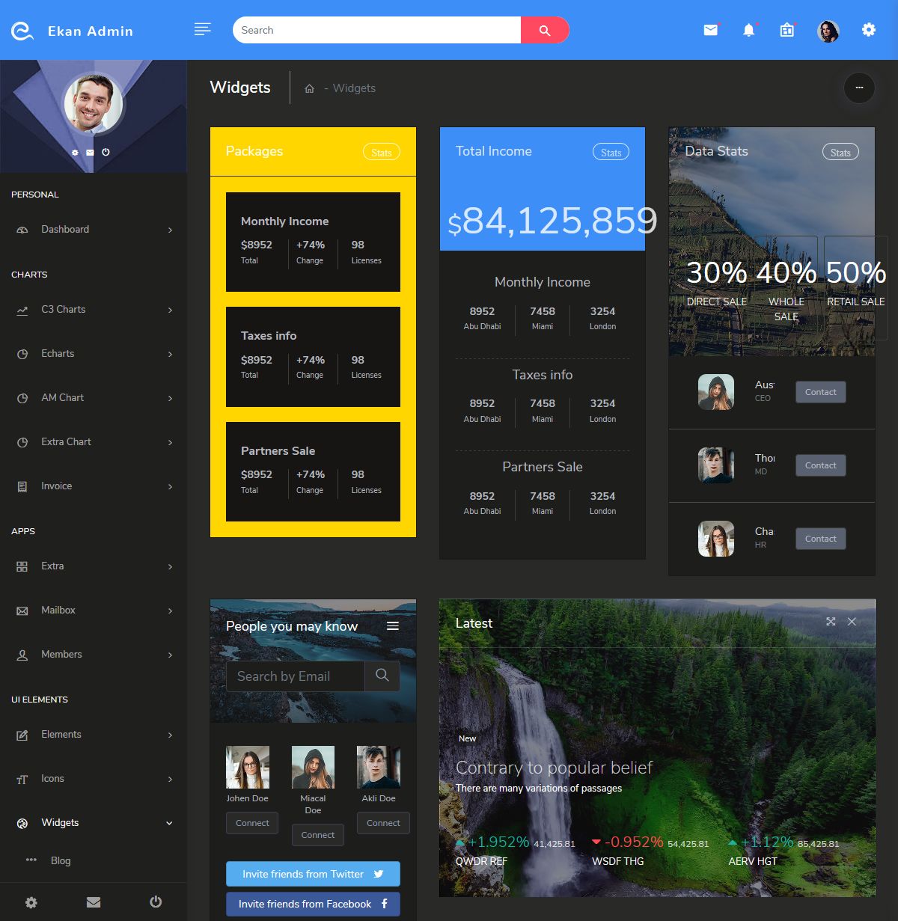Screen dimensions: 898x921
Task: Check notifications via the bell icon
Action: point(748,31)
